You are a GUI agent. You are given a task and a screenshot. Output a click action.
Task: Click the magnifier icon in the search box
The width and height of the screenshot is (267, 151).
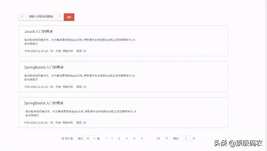click(x=22, y=16)
